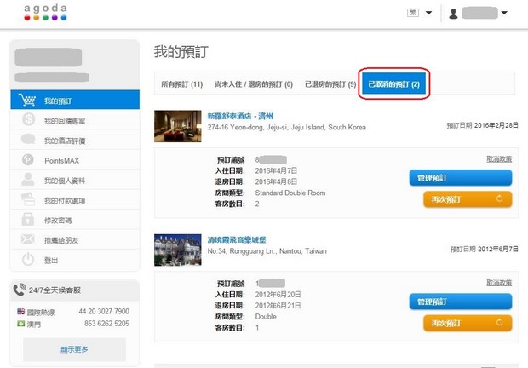Screen dimensions: 528x368
Task: Open 修改密碼 sidebar item
Action: click(x=75, y=220)
